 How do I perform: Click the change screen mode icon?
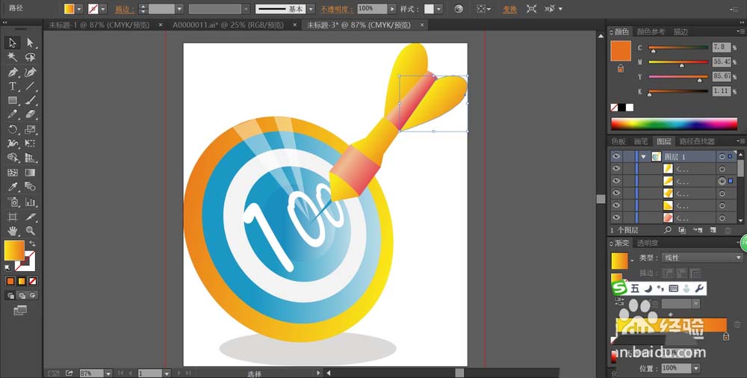click(x=20, y=310)
